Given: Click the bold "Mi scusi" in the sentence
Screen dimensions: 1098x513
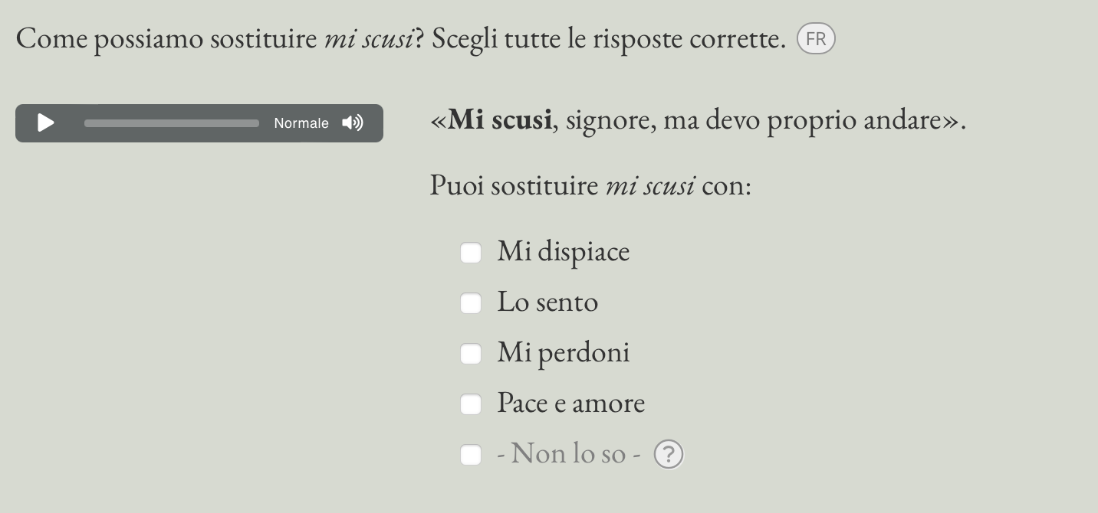Looking at the screenshot, I should 499,119.
